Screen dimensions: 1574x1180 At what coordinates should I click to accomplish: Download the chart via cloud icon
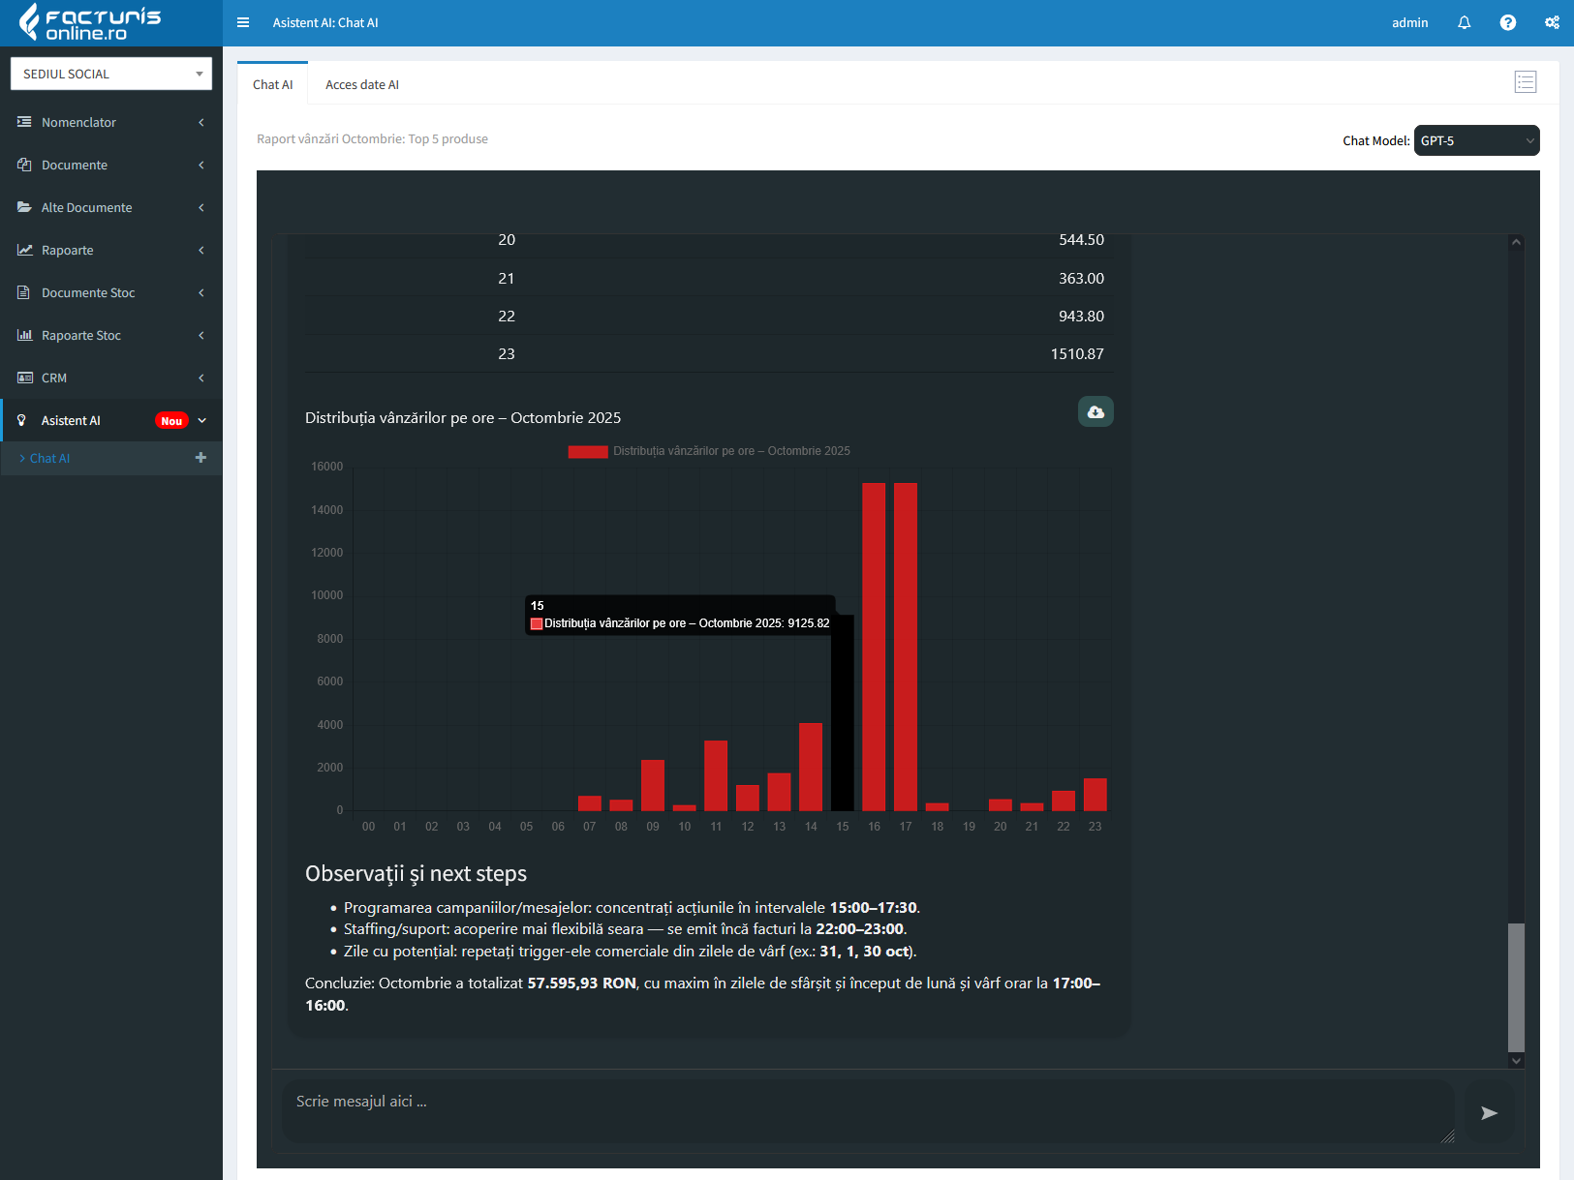(x=1096, y=411)
